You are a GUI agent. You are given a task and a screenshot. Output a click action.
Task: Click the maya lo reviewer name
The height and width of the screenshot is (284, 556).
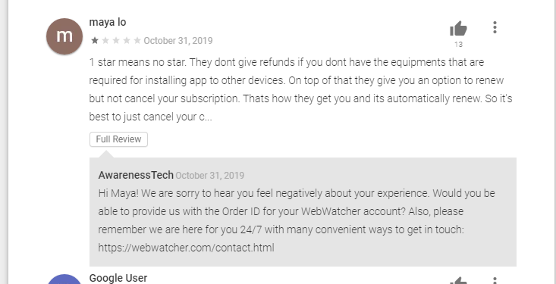pyautogui.click(x=108, y=22)
